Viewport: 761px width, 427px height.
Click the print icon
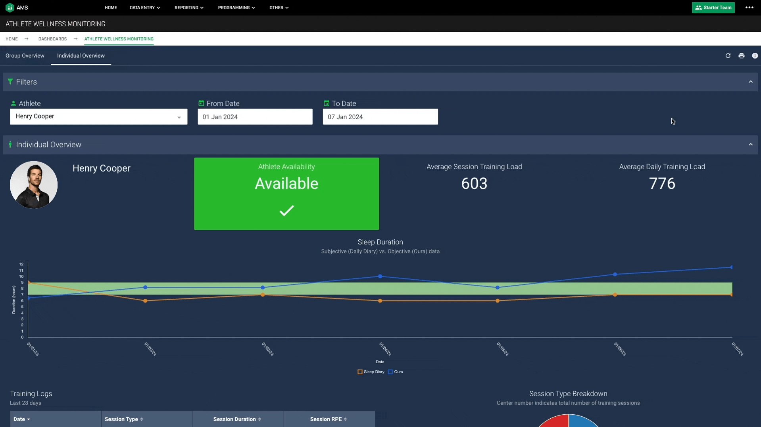[x=741, y=56]
